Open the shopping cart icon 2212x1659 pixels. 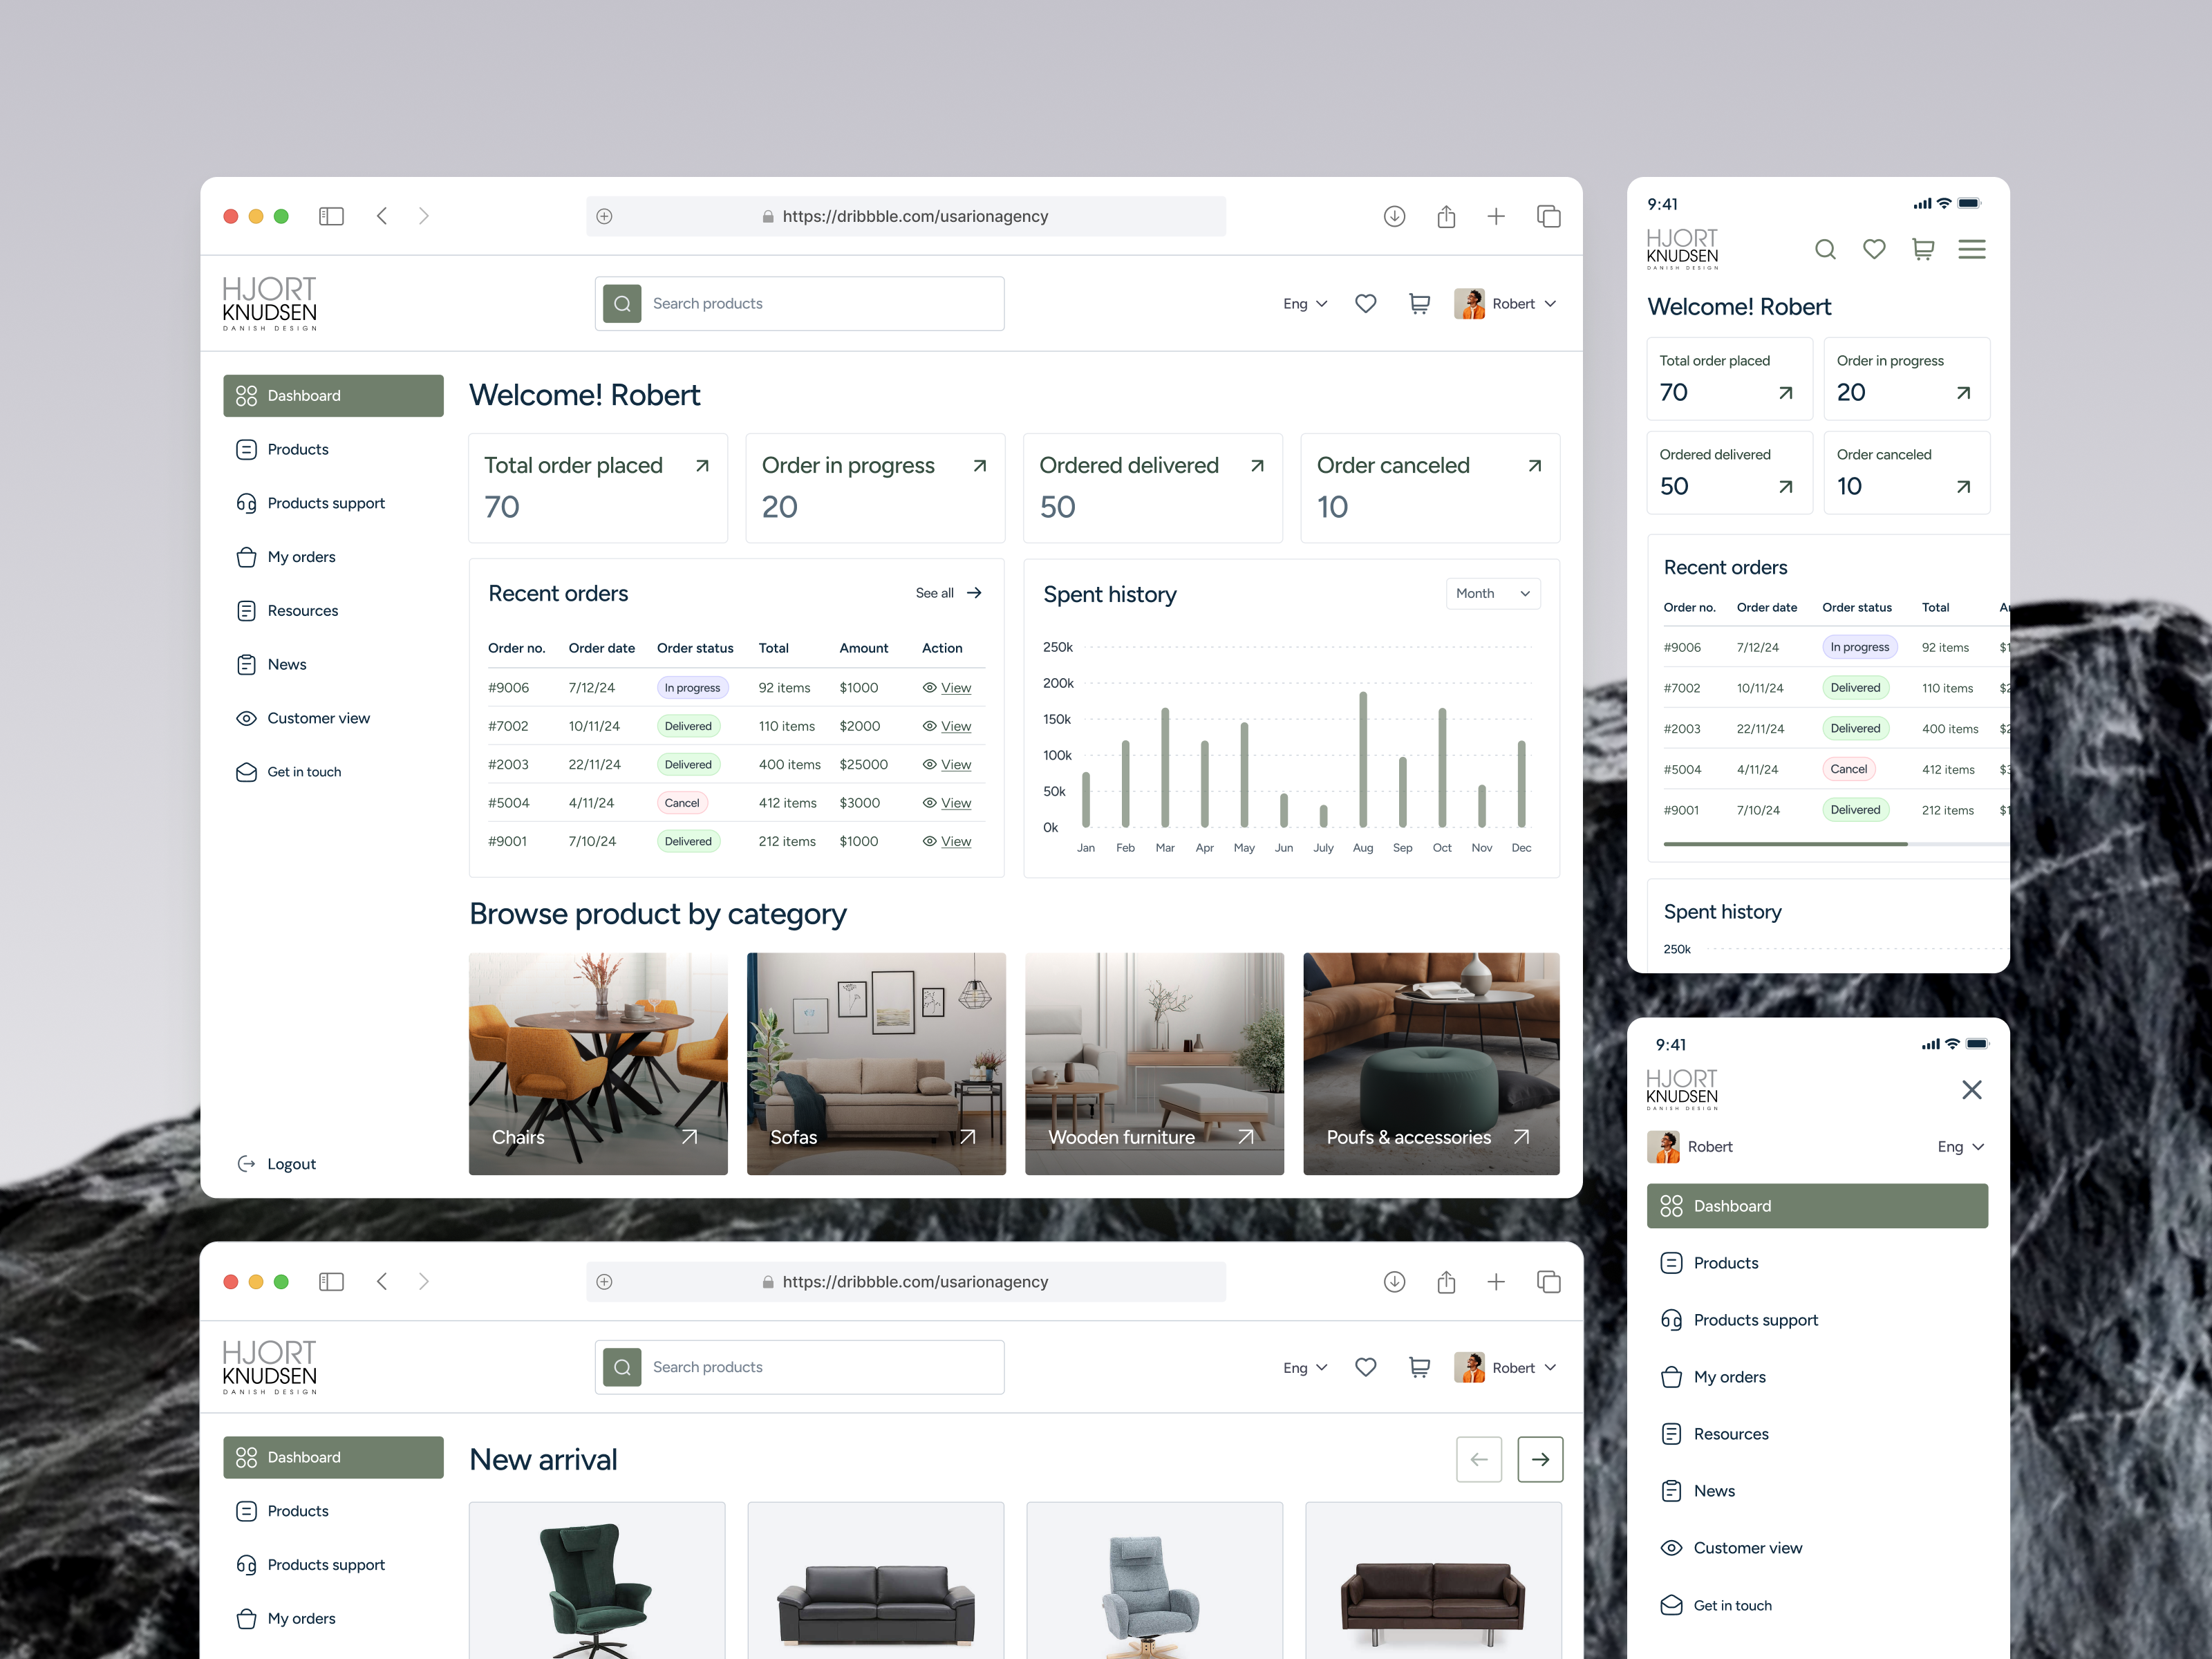[x=1419, y=303]
